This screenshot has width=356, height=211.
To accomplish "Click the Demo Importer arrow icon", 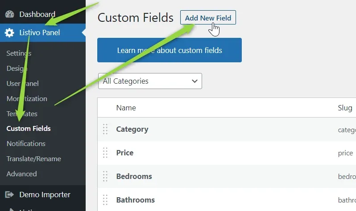I will point(9,195).
